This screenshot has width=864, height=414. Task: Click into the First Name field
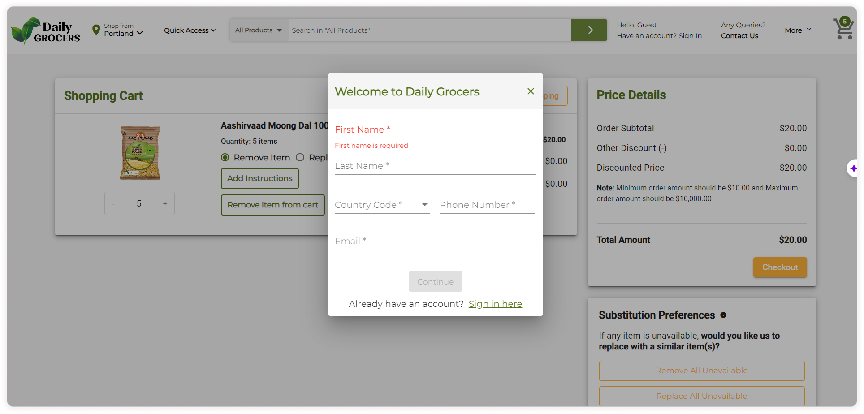(x=435, y=129)
